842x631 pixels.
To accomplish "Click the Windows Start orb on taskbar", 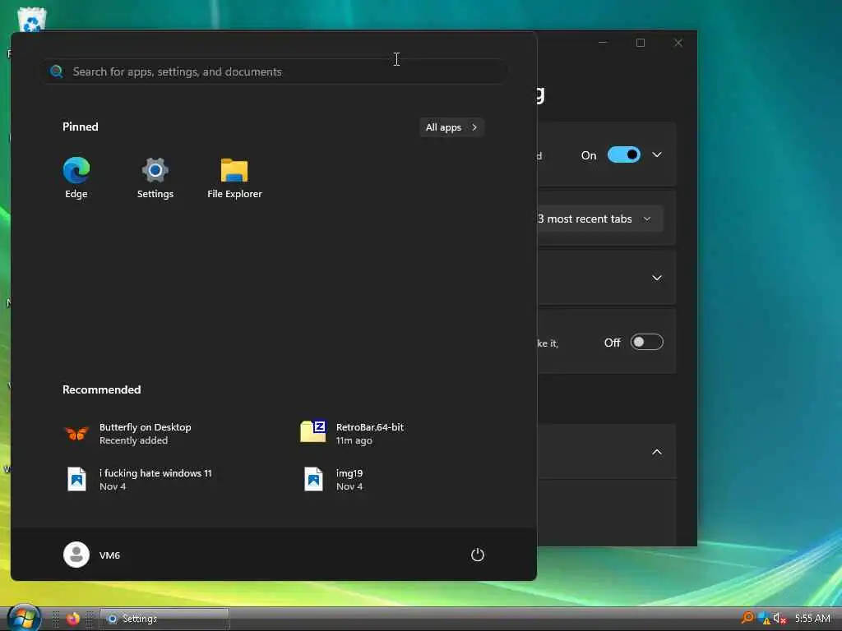I will click(x=24, y=618).
